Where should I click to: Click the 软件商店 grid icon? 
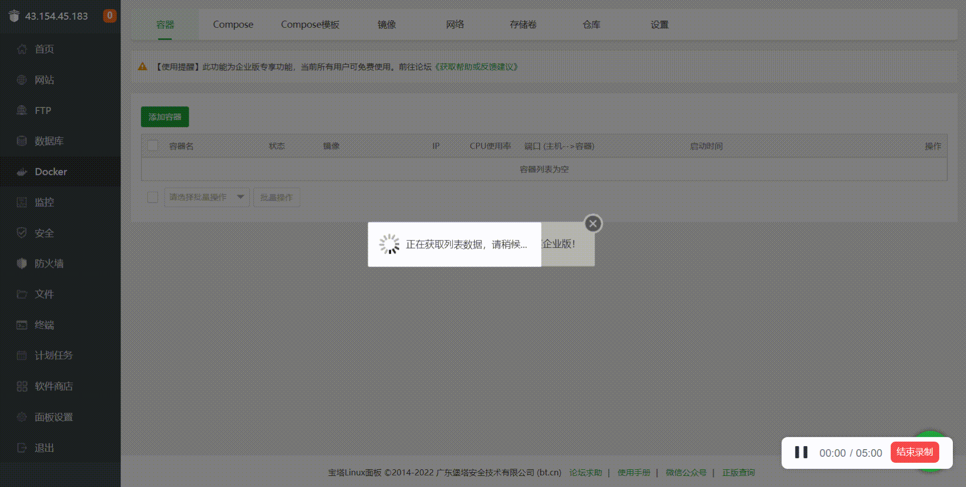click(22, 386)
